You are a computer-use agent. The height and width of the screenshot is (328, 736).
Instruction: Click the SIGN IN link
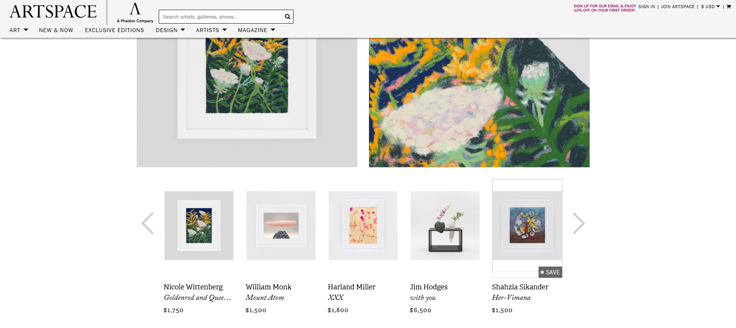[x=647, y=7]
